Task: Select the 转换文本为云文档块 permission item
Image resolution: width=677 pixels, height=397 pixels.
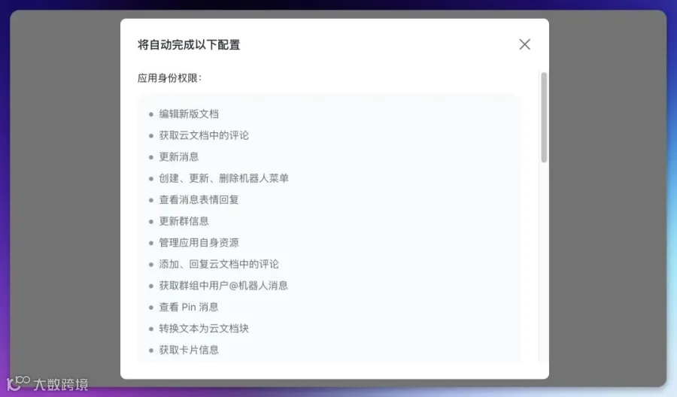Action: coord(204,329)
